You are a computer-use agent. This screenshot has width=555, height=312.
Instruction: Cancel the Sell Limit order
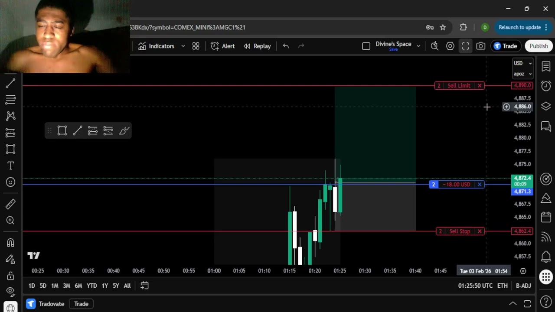pyautogui.click(x=480, y=86)
